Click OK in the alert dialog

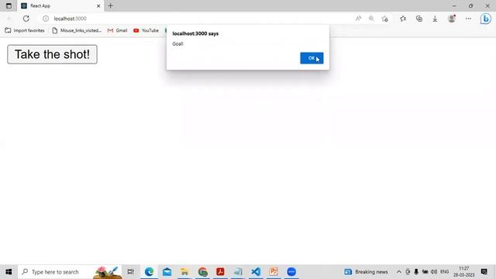point(312,58)
